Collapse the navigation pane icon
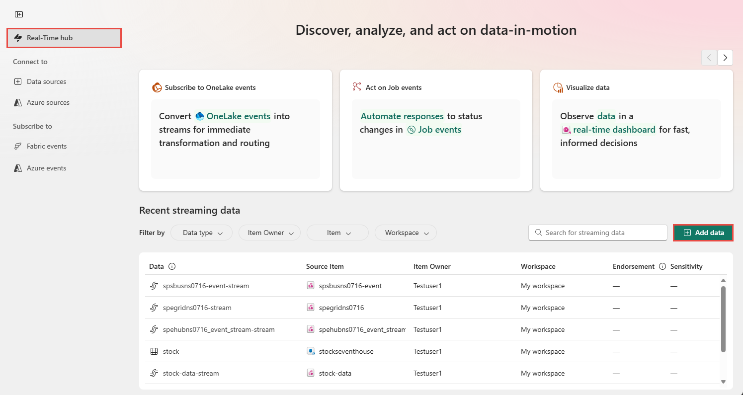The height and width of the screenshot is (395, 743). click(x=19, y=14)
